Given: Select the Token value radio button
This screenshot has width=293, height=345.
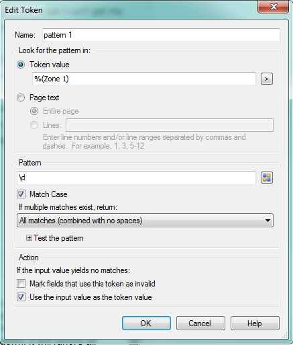Looking at the screenshot, I should point(21,65).
